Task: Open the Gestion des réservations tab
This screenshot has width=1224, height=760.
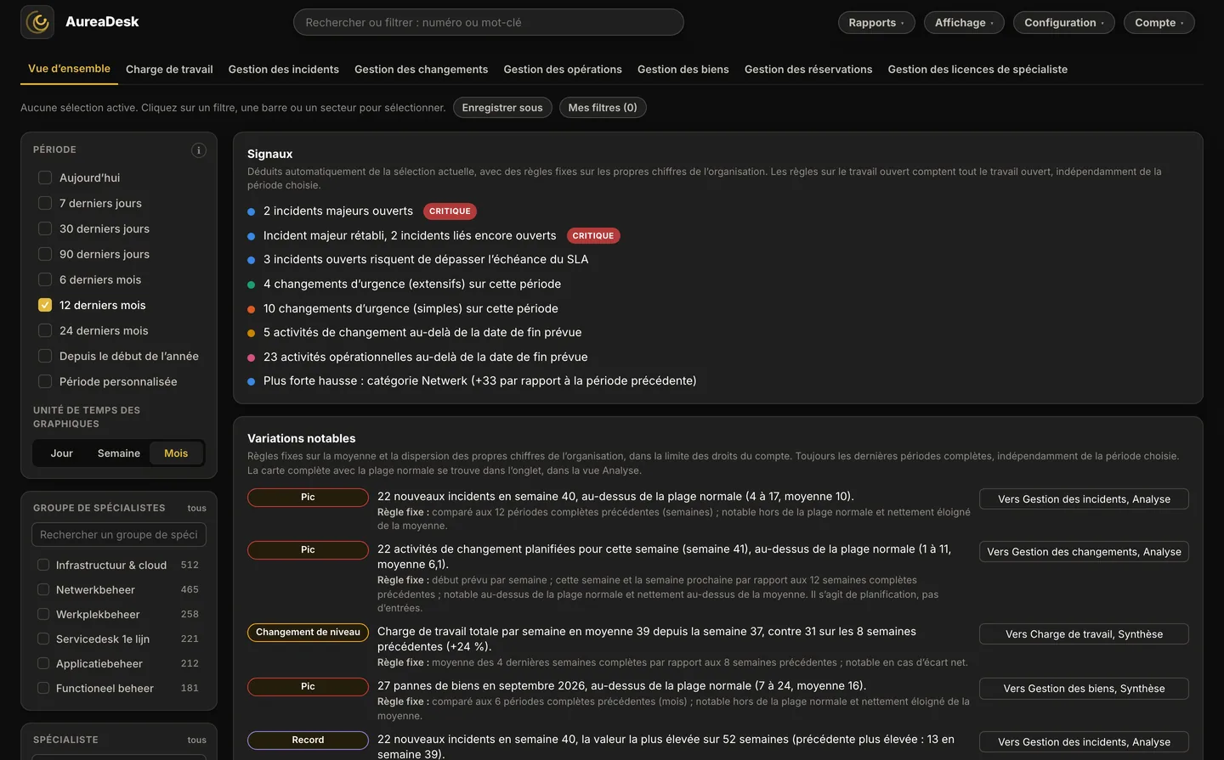Action: click(808, 70)
